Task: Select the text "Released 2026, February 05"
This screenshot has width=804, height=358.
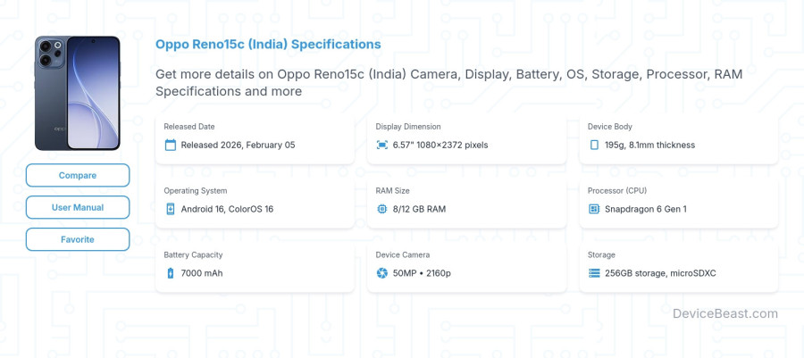Action: 238,145
